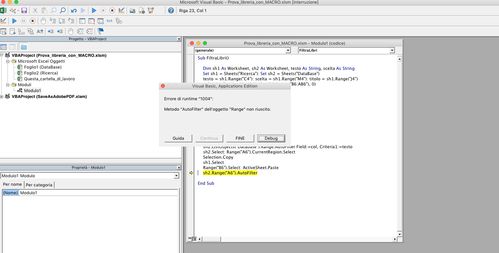
Task: Click the Debug button in the error dialog
Action: 271,138
